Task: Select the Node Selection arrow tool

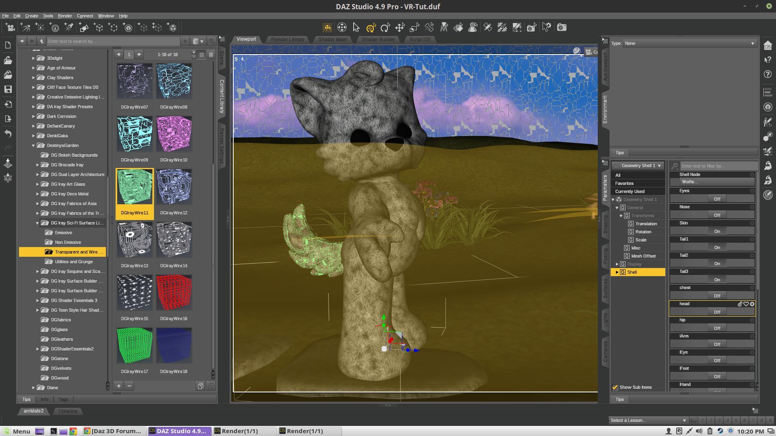Action: point(356,27)
